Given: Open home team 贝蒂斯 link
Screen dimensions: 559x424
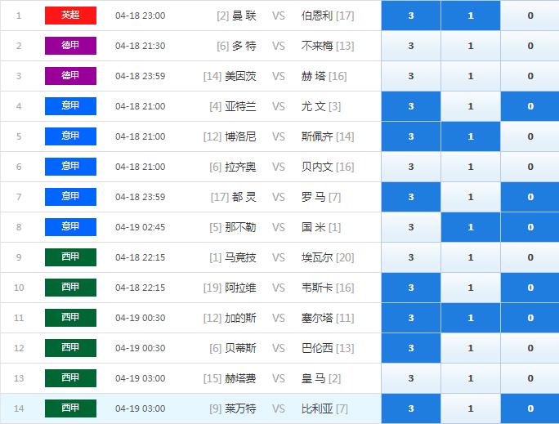Looking at the screenshot, I should (x=240, y=348).
